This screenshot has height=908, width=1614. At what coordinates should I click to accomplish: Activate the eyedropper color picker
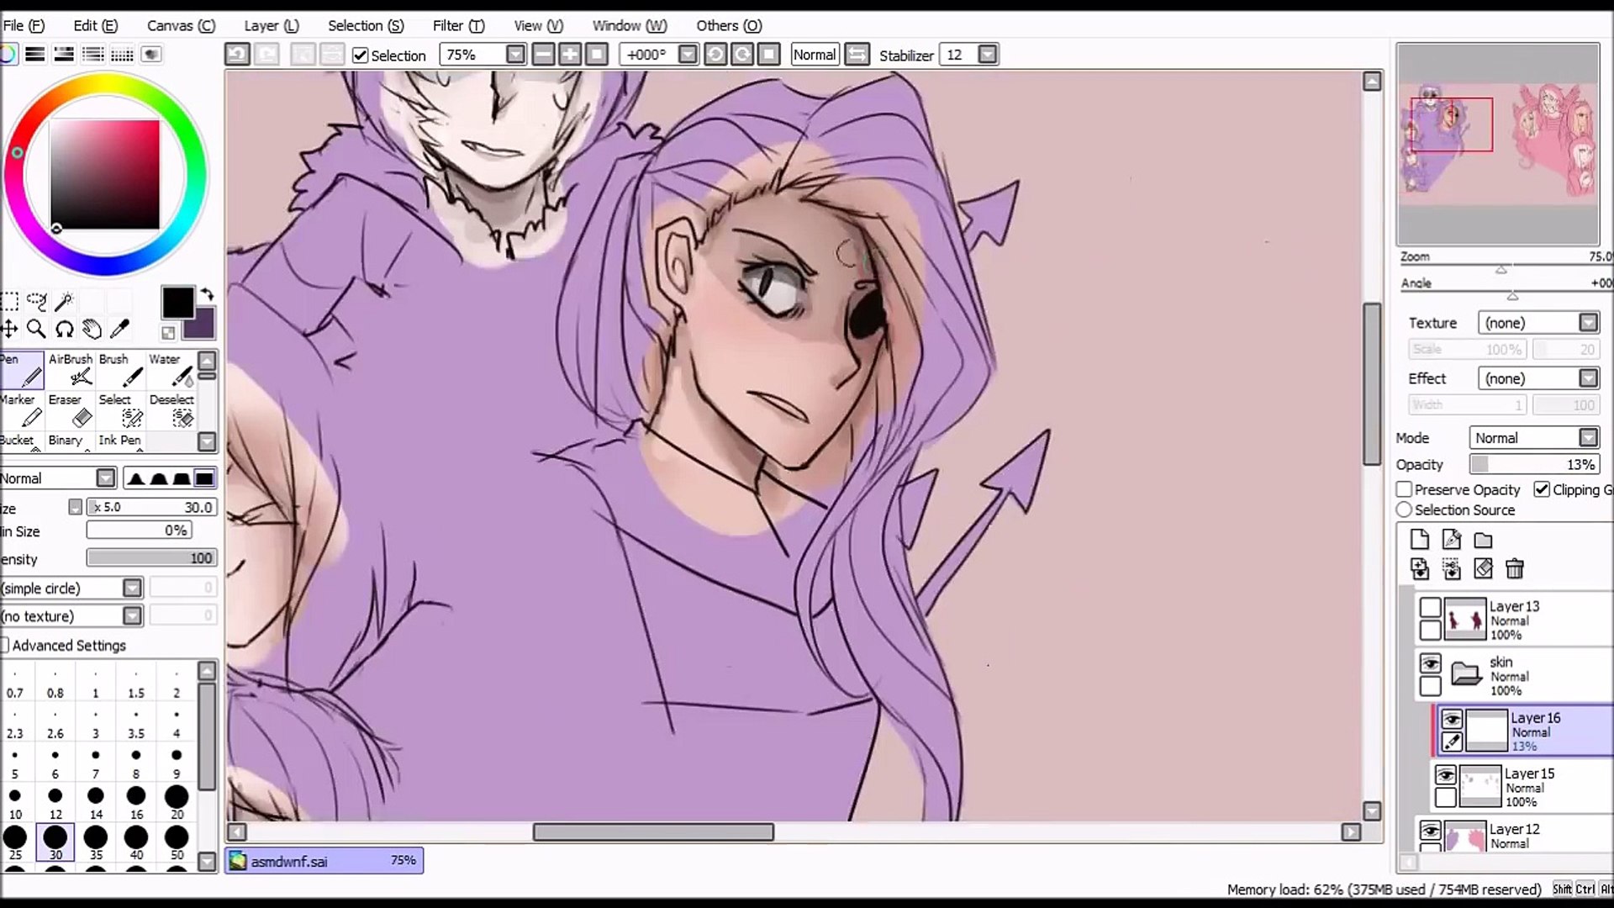119,329
